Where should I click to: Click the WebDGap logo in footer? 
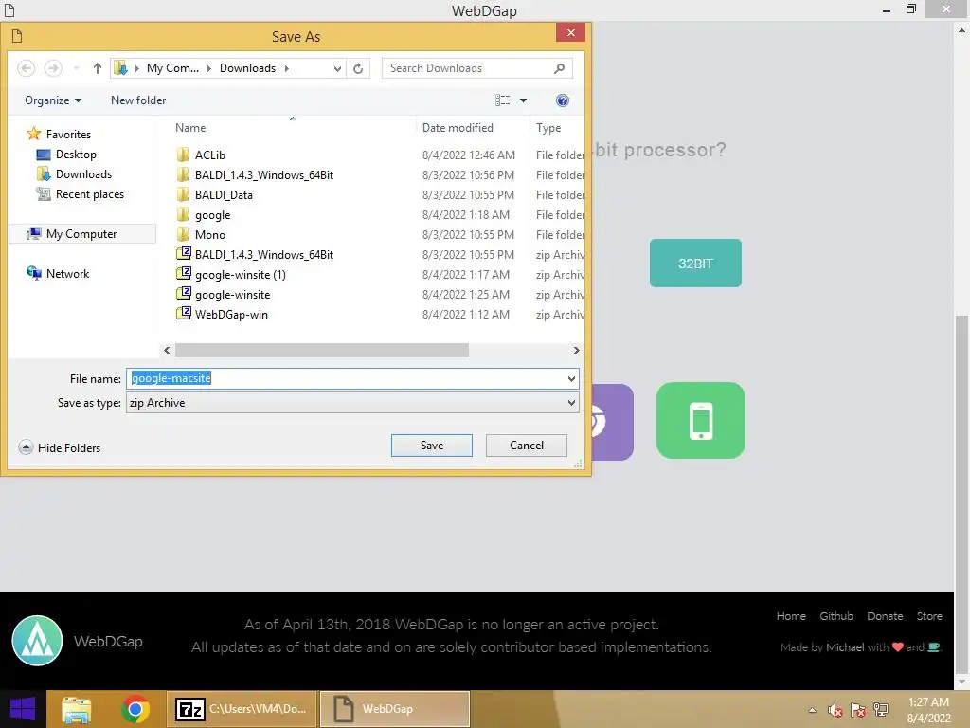[x=37, y=641]
